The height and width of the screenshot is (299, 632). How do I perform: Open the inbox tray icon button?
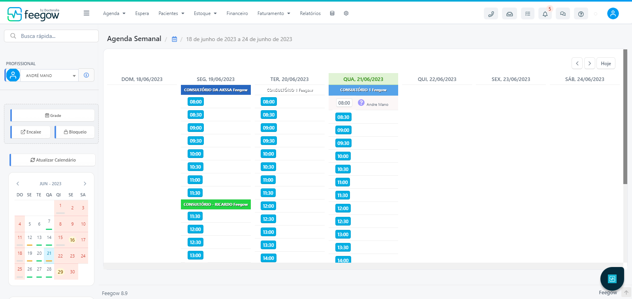510,14
